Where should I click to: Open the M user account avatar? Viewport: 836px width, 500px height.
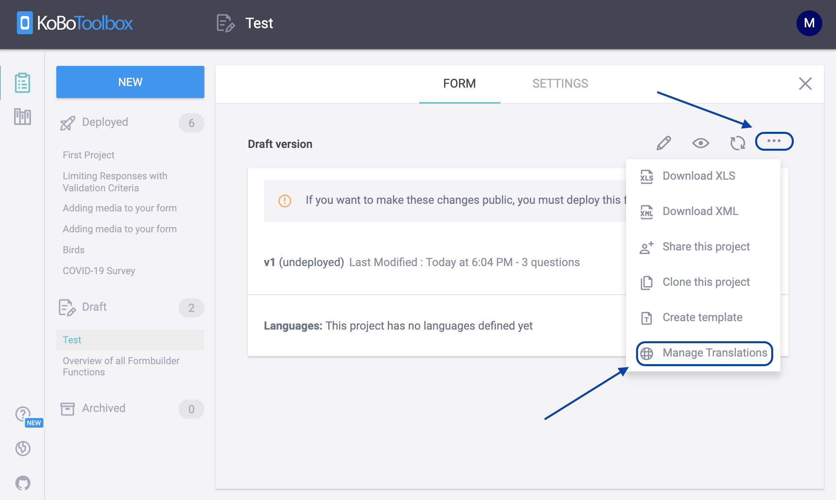[x=809, y=23]
